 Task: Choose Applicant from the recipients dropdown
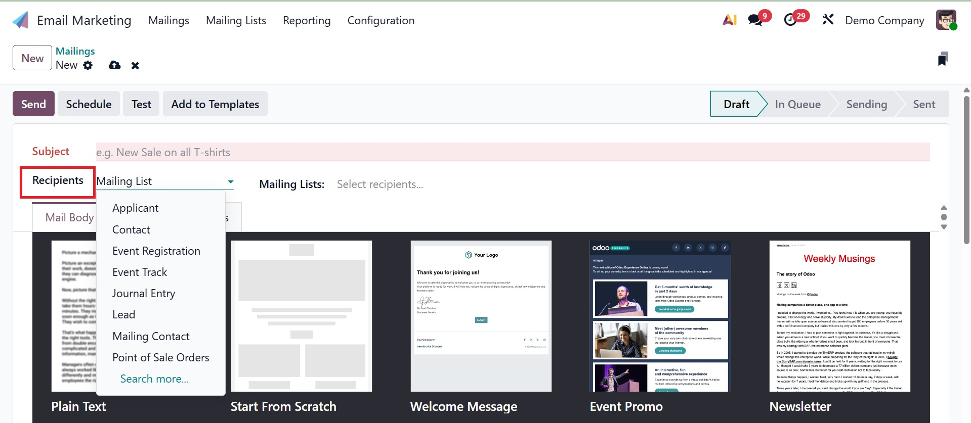pyautogui.click(x=136, y=208)
